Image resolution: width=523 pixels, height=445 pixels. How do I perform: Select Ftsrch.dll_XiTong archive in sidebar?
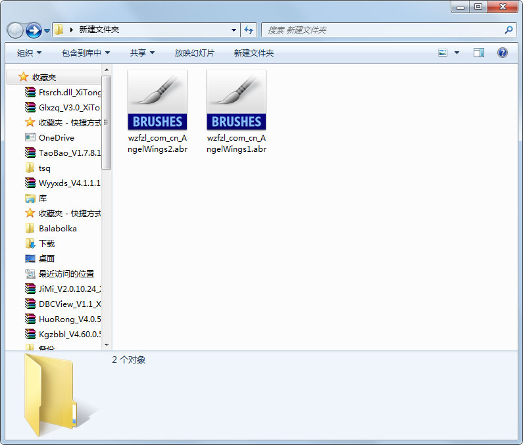(62, 92)
